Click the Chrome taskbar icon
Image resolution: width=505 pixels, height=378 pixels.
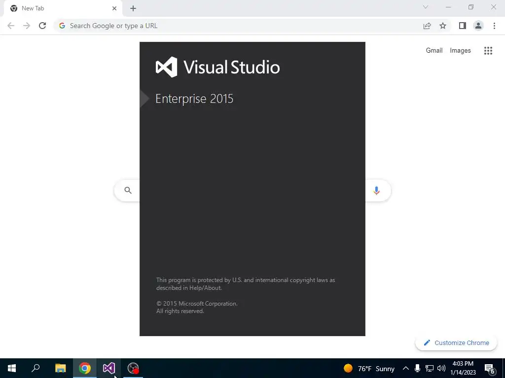(85, 368)
